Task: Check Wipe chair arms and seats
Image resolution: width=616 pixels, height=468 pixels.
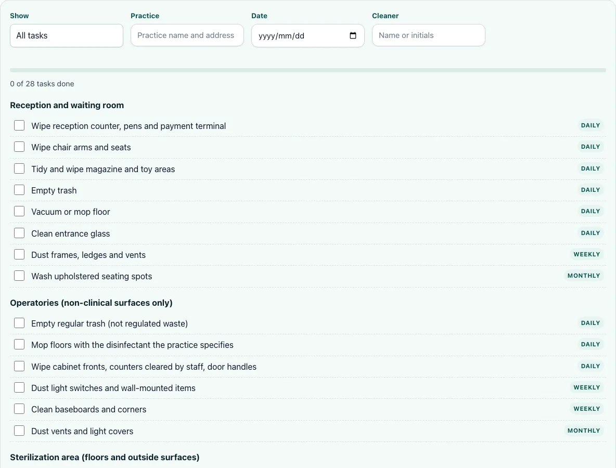Action: coord(19,147)
